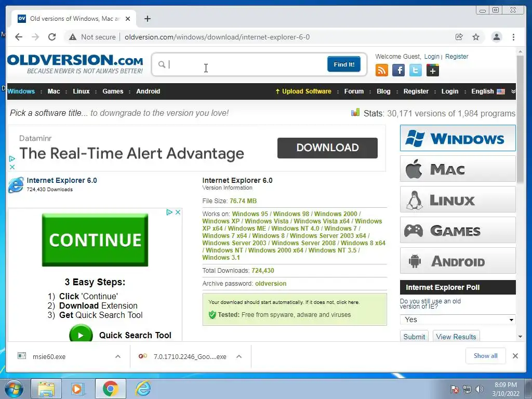Expand options for msie60.exe download

(x=118, y=356)
